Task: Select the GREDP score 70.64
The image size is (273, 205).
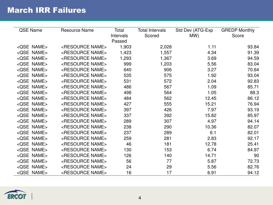Action: point(253,70)
